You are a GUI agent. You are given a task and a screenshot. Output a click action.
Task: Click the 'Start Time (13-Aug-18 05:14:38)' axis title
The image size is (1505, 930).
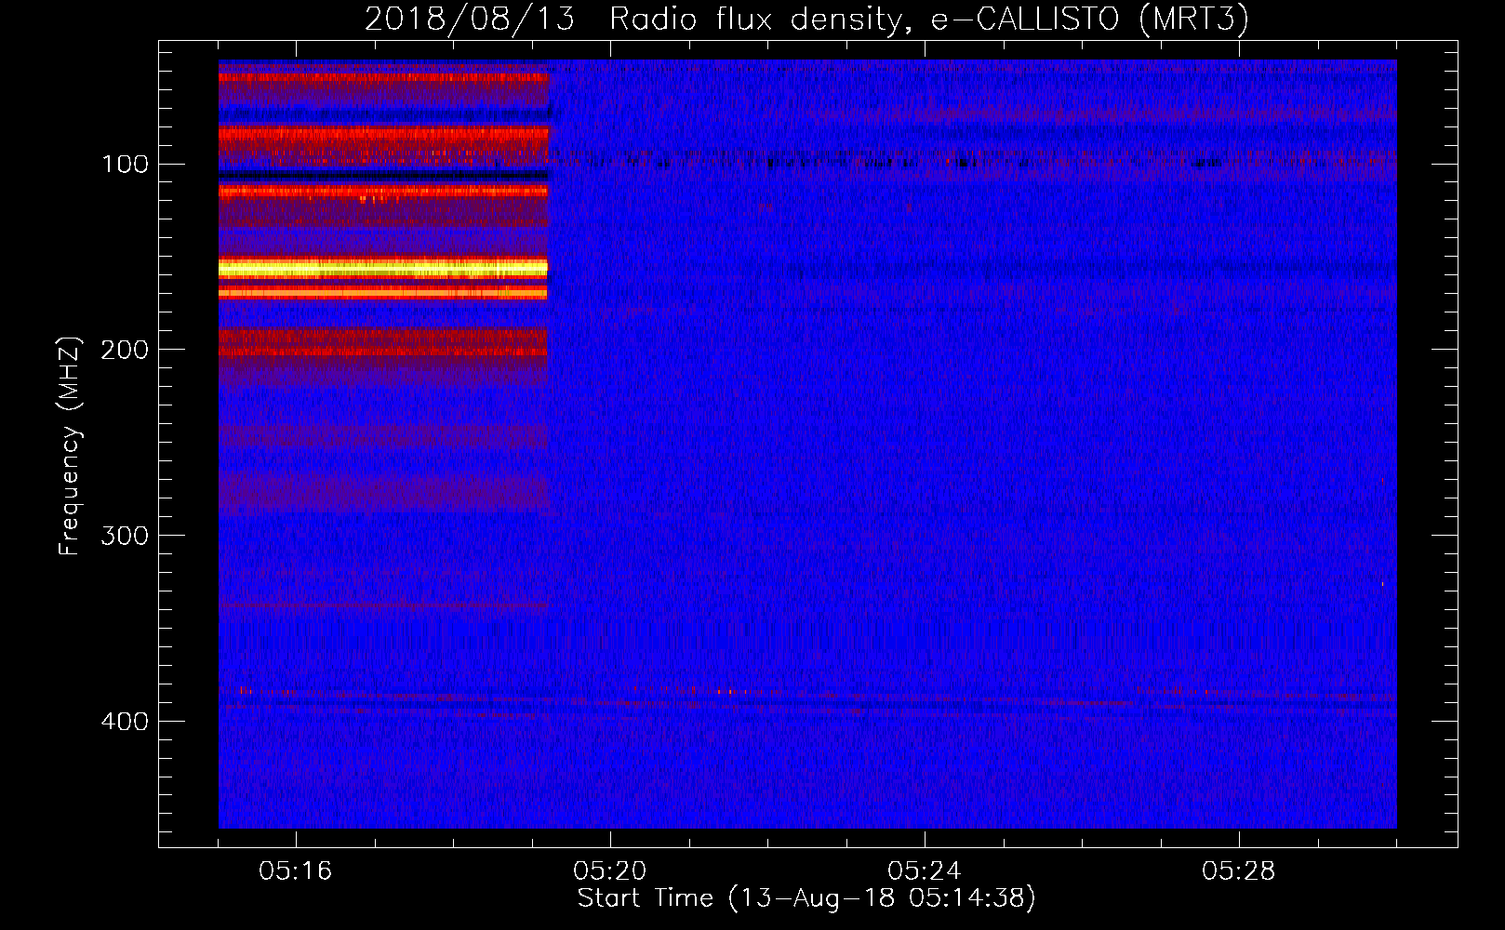click(x=806, y=898)
